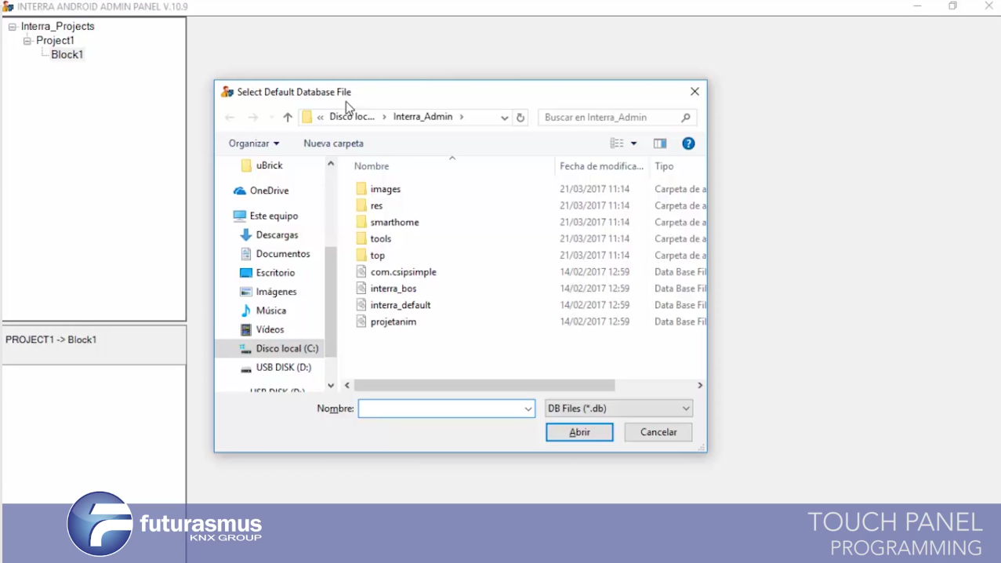This screenshot has width=1001, height=563.
Task: Click the change view layout icon
Action: coord(618,143)
